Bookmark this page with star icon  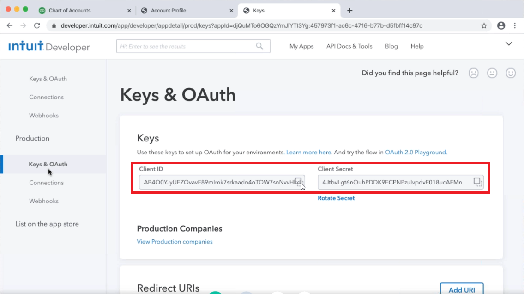tap(484, 25)
